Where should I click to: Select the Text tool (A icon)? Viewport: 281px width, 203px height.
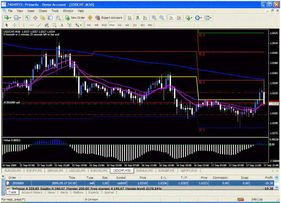pos(62,25)
